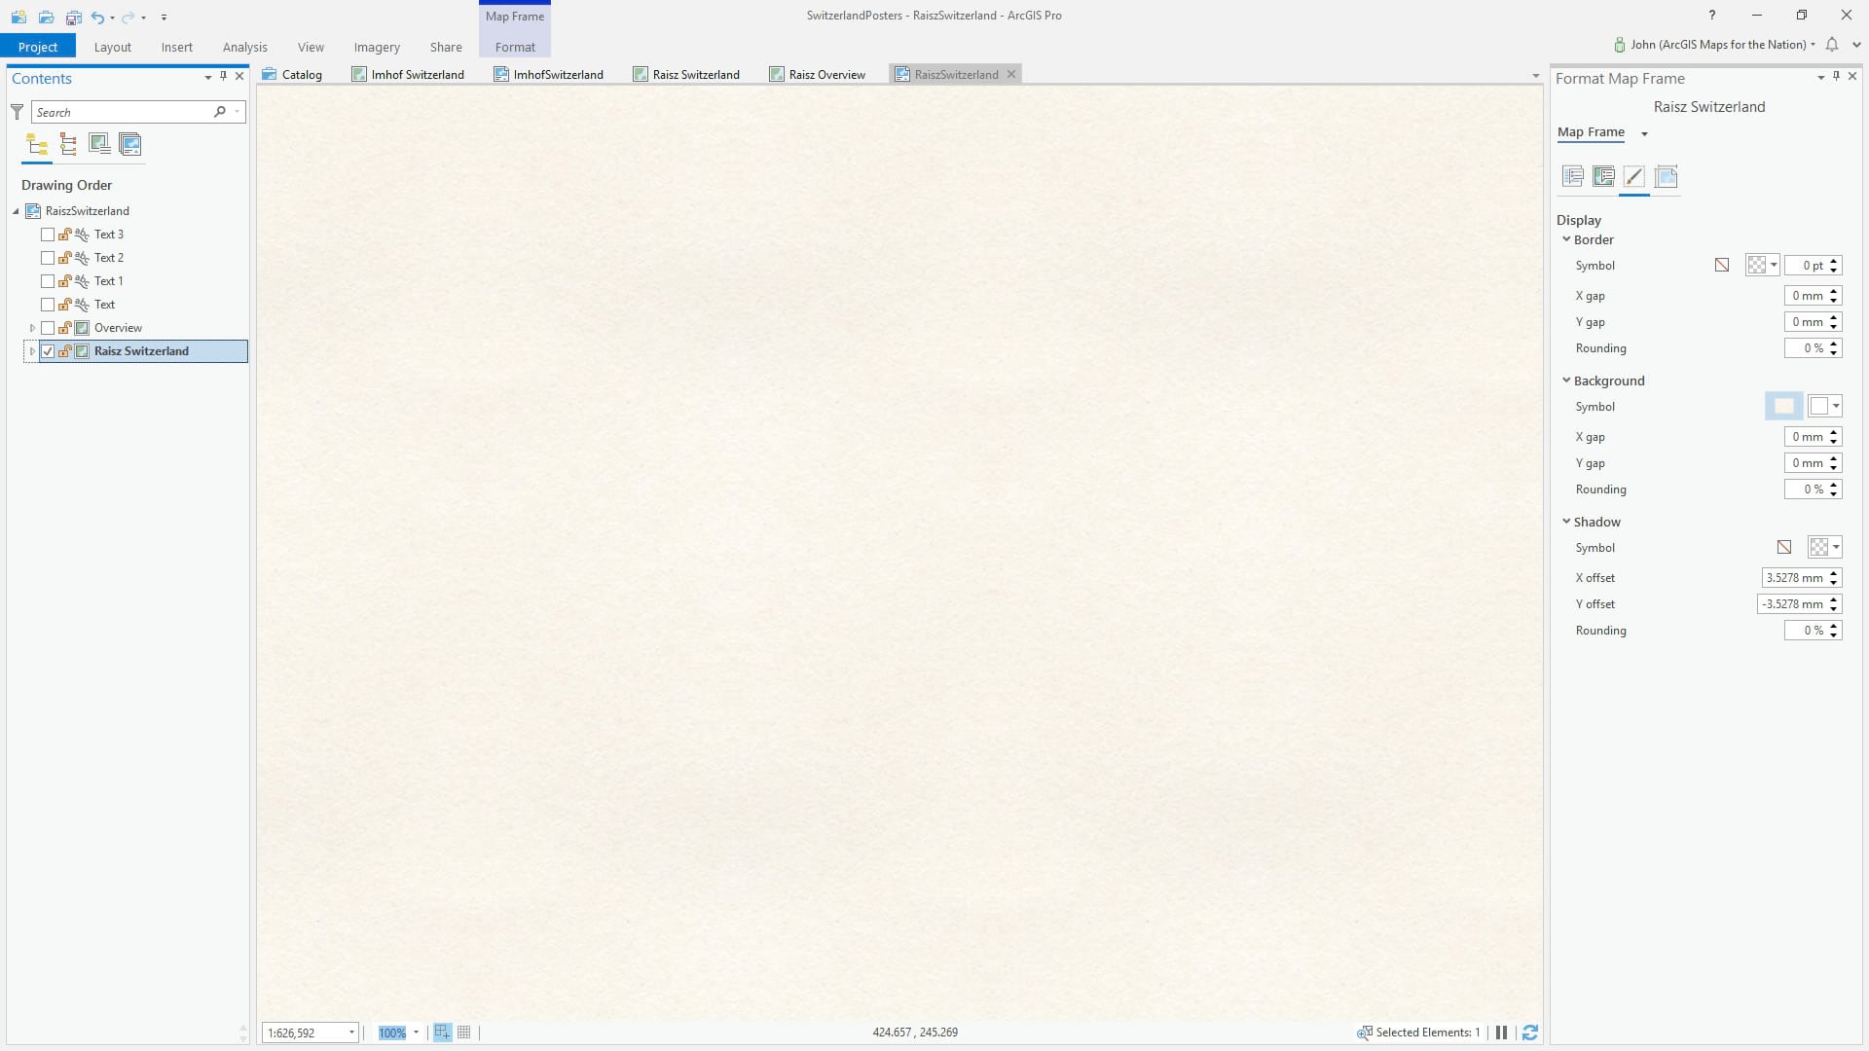Open the Placement tab icon

point(1666,176)
